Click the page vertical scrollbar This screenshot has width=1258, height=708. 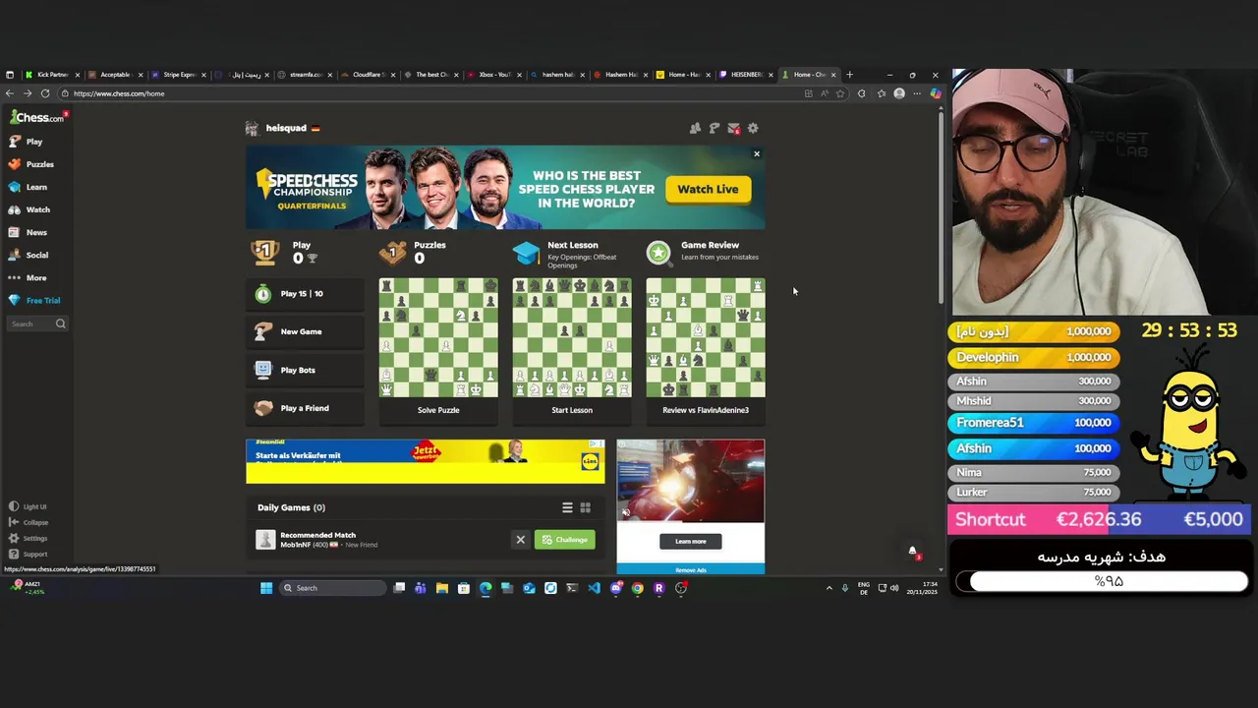coord(939,206)
